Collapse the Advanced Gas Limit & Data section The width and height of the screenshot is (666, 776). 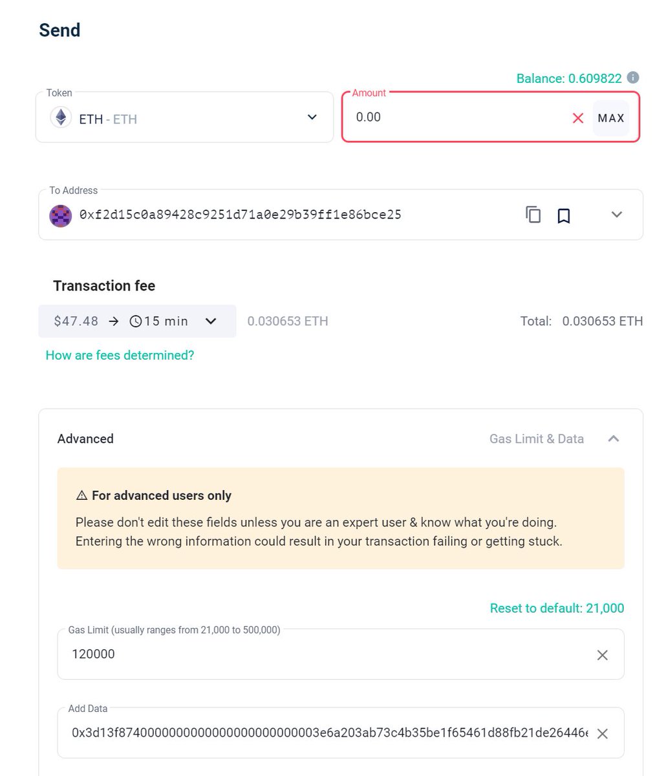click(x=614, y=438)
